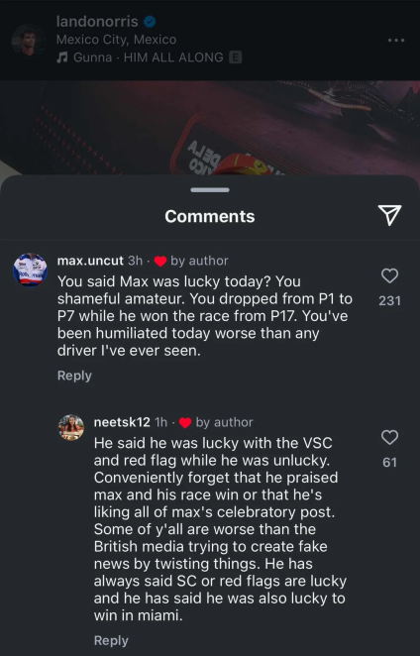
Task: Open the three-dot post options menu
Action: pos(396,41)
